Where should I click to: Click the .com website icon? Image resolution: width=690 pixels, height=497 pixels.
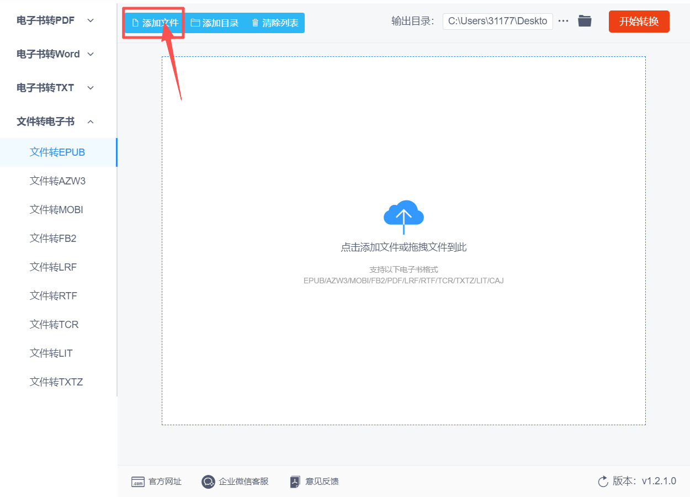coord(138,482)
